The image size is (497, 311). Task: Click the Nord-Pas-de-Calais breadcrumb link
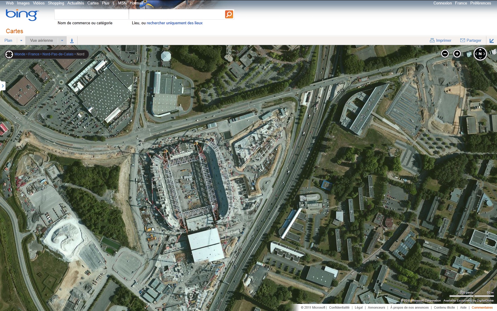point(58,54)
